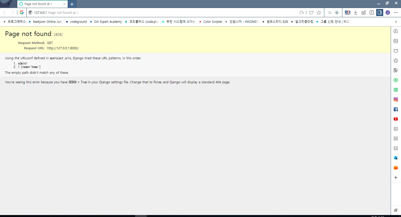
Task: Click the pocket save icon in address bar
Action: coord(311,12)
